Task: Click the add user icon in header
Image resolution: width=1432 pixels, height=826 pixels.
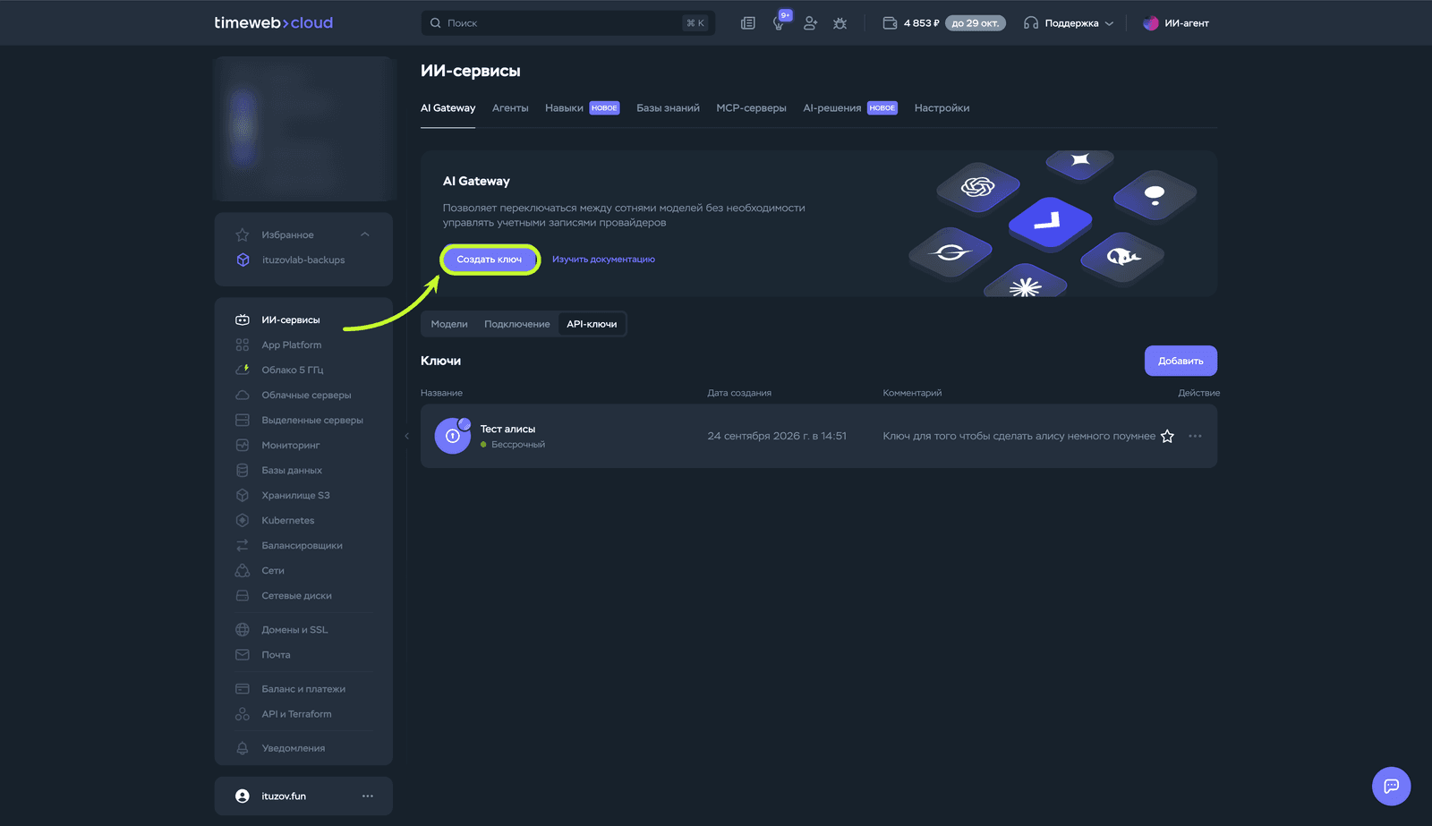Action: click(x=810, y=23)
